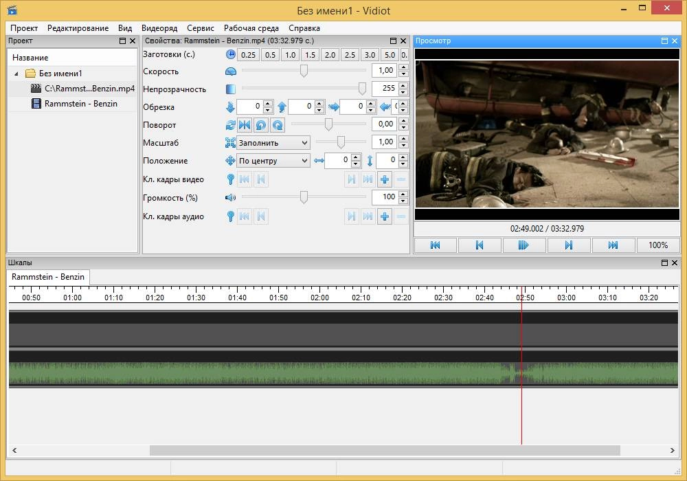The height and width of the screenshot is (481, 687).
Task: Maximize the Проект panel
Action: (x=123, y=41)
